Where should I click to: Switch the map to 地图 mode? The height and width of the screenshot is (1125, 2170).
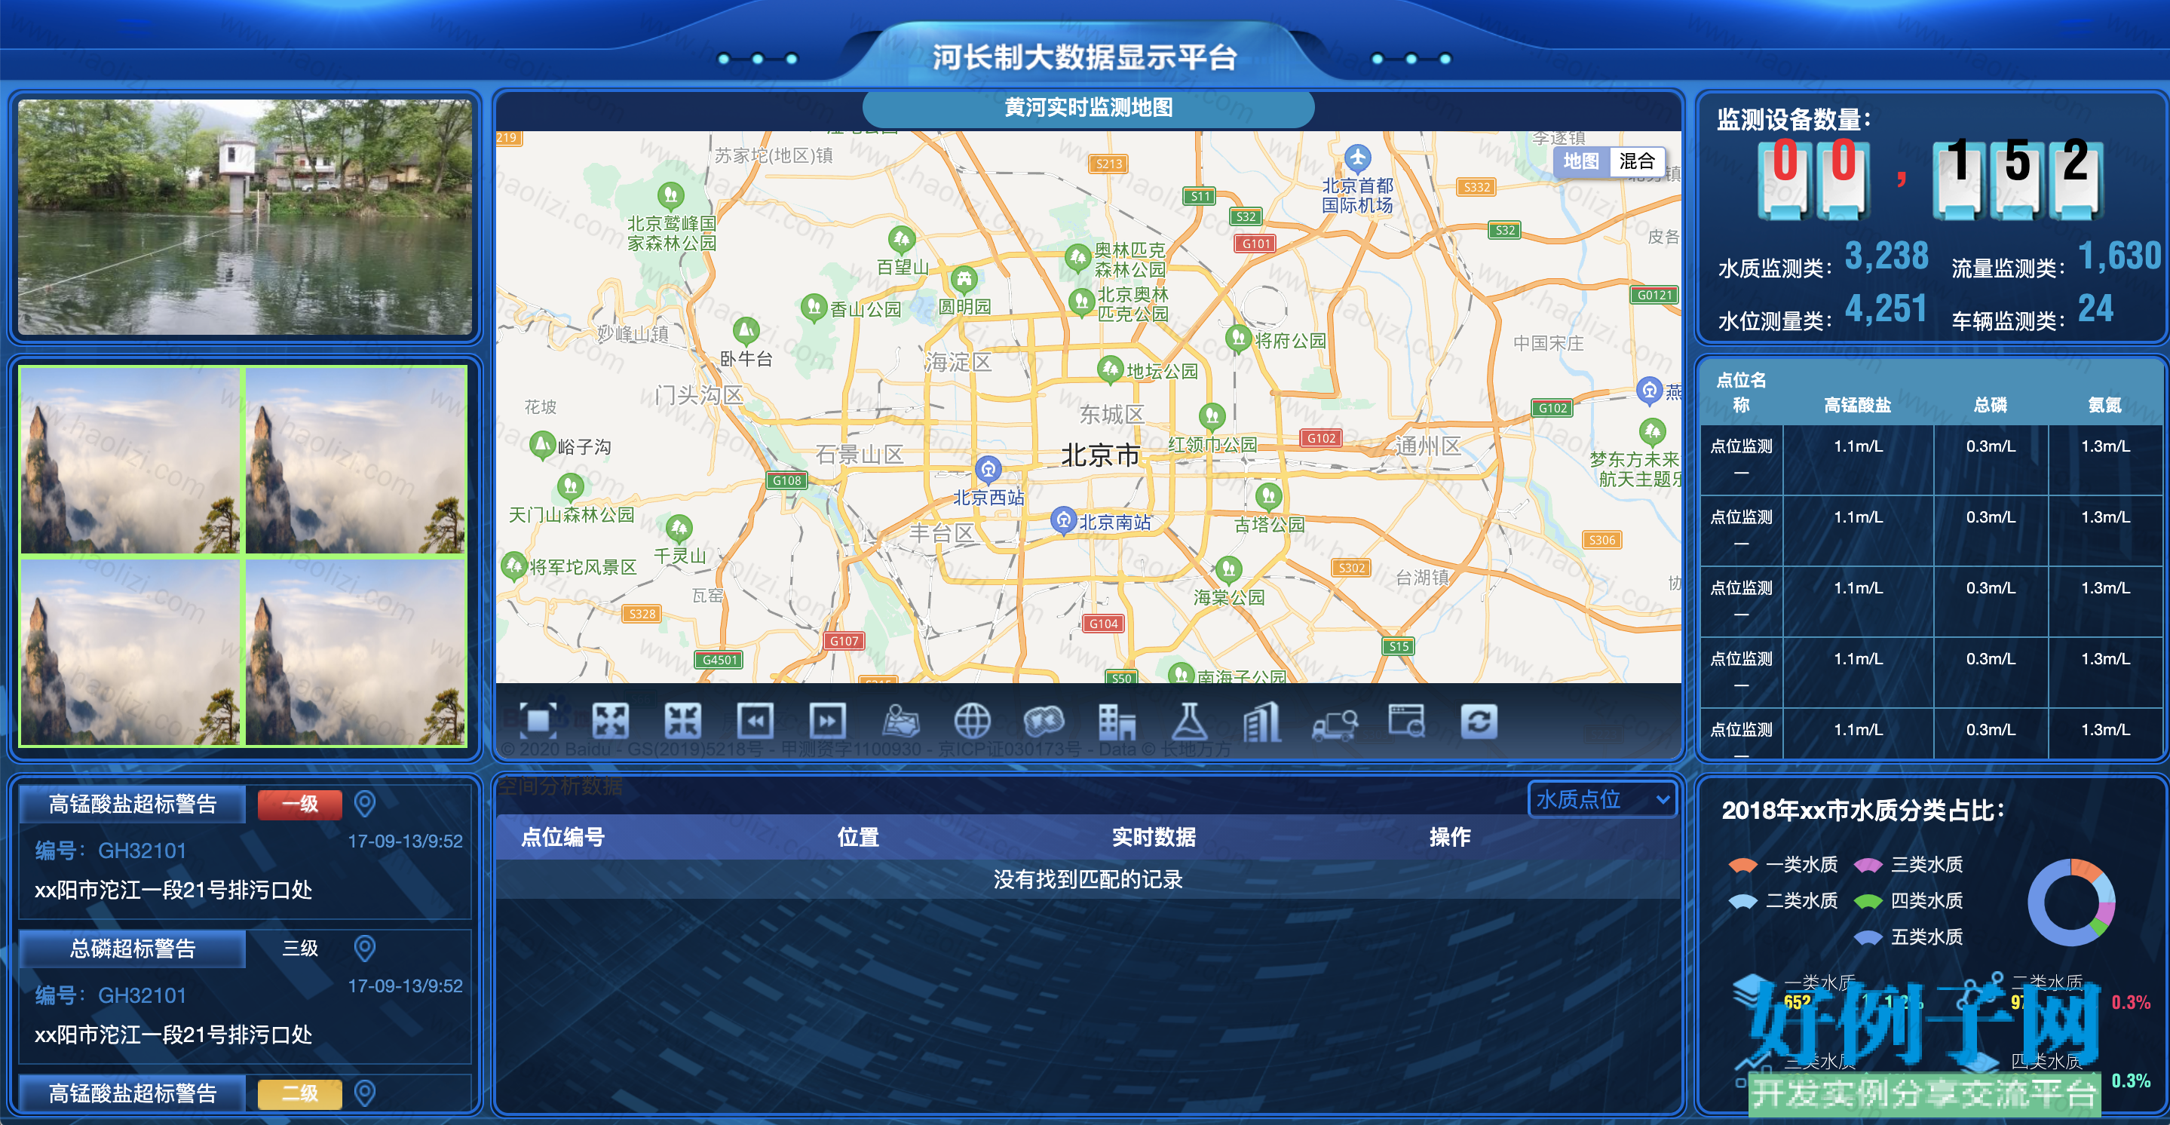[1581, 161]
